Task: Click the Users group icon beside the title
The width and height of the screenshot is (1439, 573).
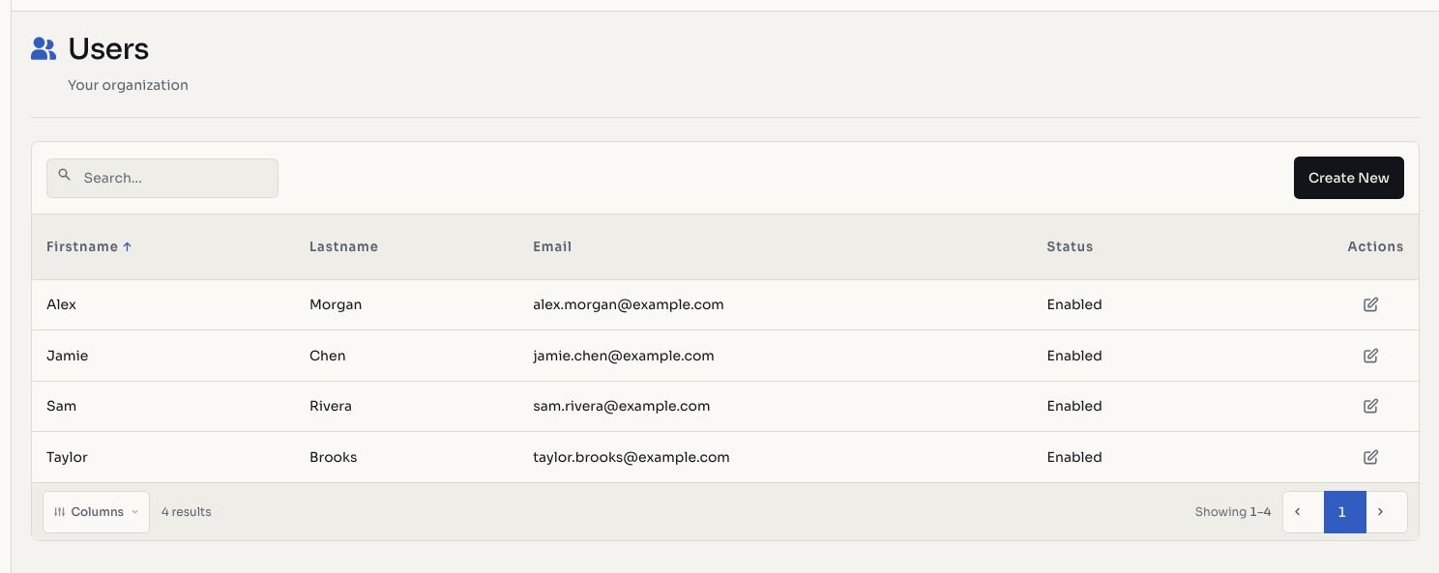Action: [44, 48]
